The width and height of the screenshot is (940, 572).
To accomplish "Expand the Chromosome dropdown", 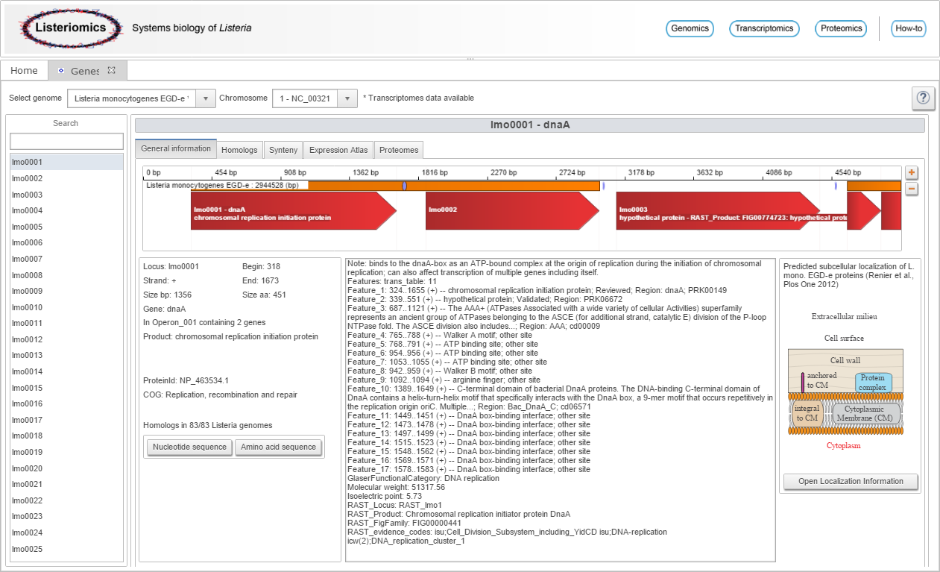I will tap(315, 98).
